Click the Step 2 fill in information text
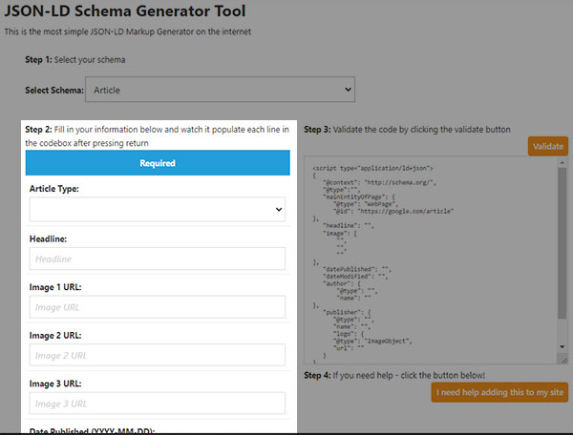Image resolution: width=573 pixels, height=435 pixels. tap(158, 136)
